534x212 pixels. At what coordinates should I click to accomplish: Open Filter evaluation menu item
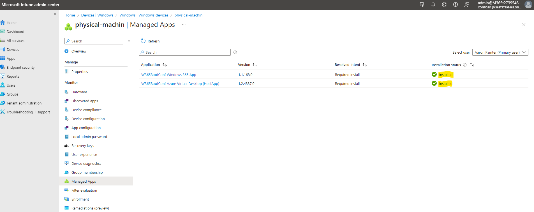point(84,190)
